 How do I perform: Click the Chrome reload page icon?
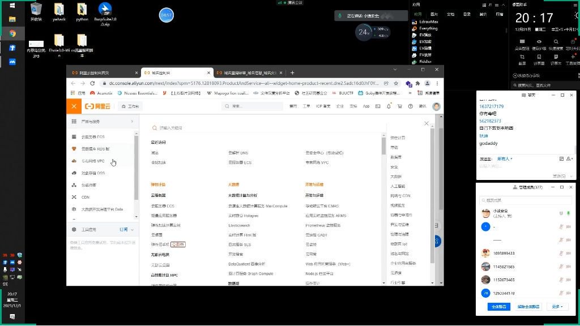[x=92, y=84]
